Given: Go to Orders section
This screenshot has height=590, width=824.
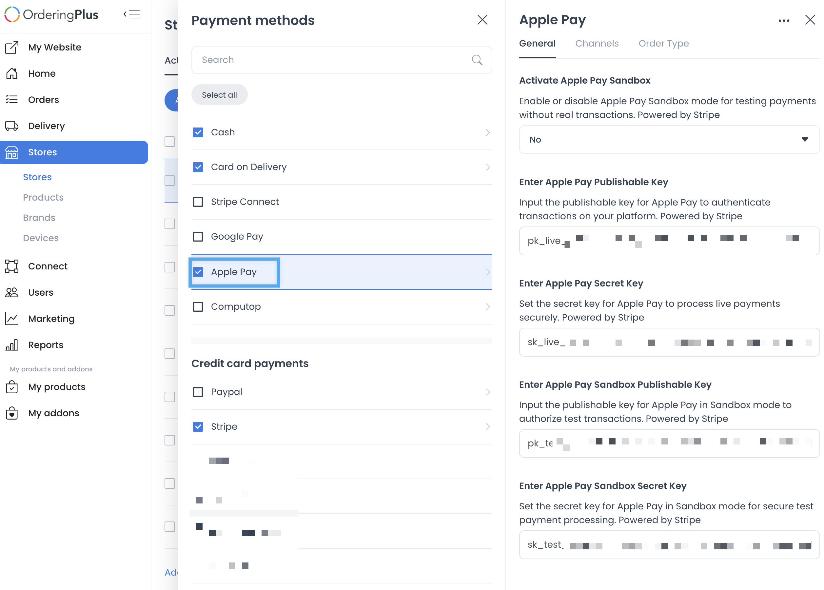Looking at the screenshot, I should pyautogui.click(x=43, y=100).
